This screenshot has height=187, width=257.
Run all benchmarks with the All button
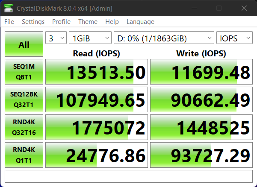tap(24, 44)
